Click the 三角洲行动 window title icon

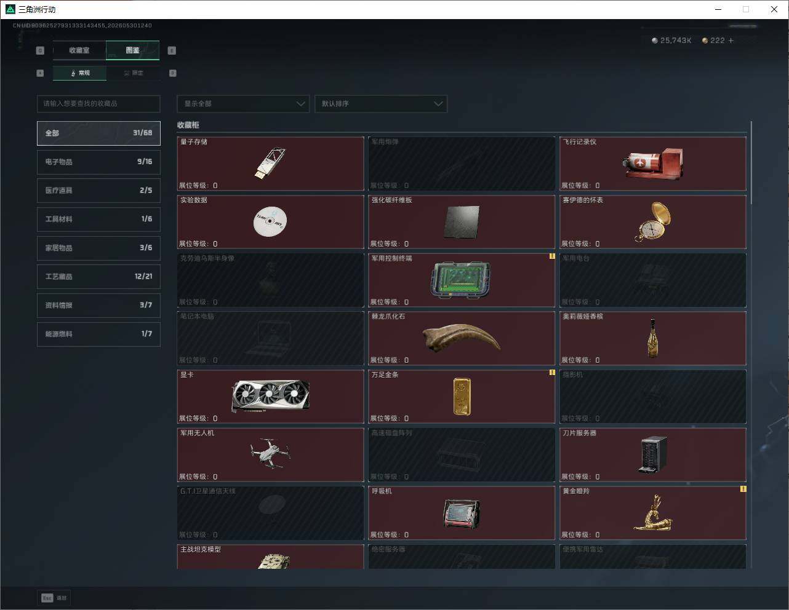coord(10,9)
